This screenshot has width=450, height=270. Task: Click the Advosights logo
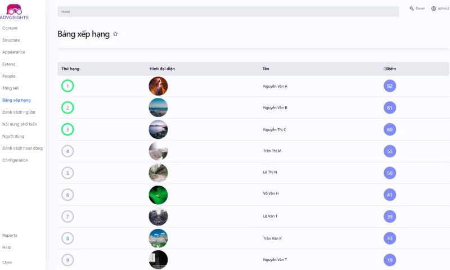tap(15, 12)
